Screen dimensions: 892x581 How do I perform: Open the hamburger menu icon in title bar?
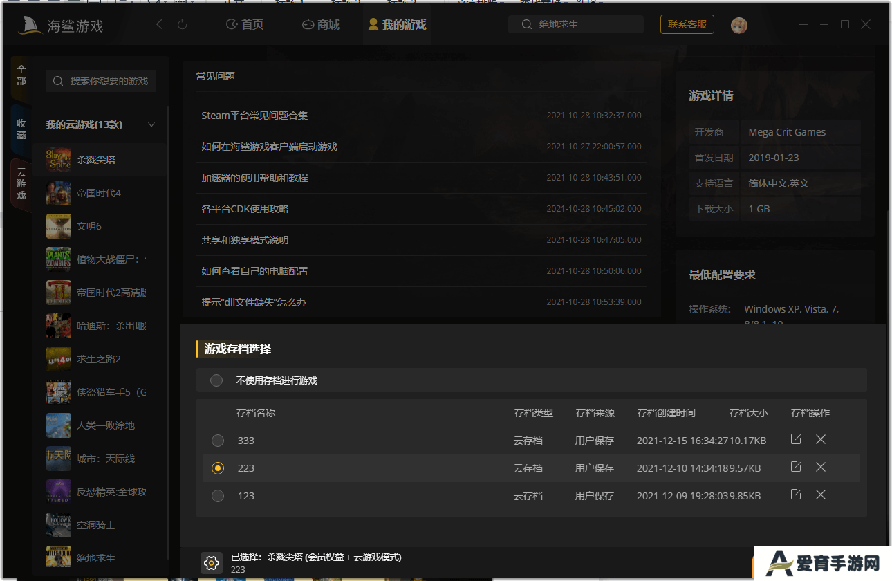[x=803, y=24]
